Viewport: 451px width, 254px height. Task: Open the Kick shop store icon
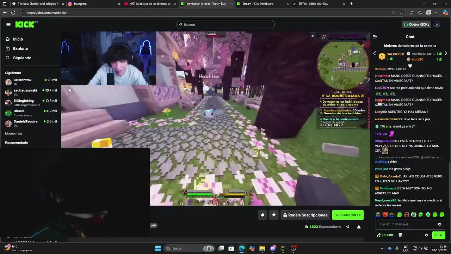click(400, 235)
